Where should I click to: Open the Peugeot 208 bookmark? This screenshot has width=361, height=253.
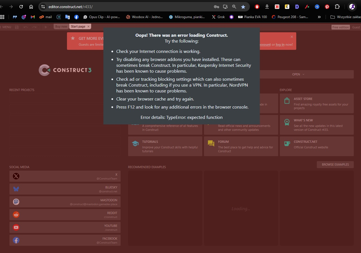[x=290, y=17]
